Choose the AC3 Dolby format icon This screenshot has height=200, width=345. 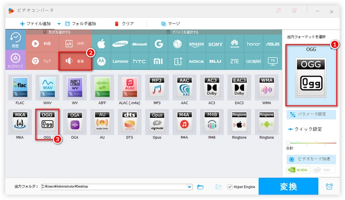click(211, 87)
